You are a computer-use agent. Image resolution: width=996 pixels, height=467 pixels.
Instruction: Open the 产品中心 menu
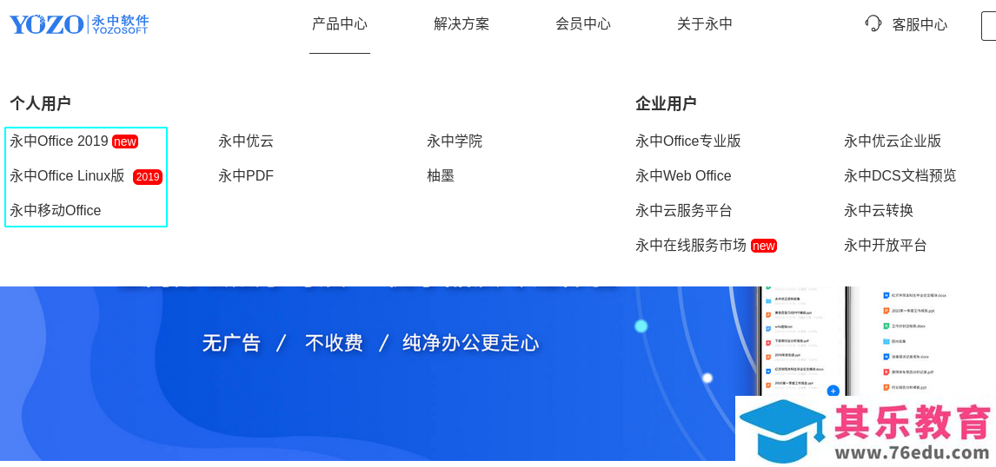coord(340,24)
